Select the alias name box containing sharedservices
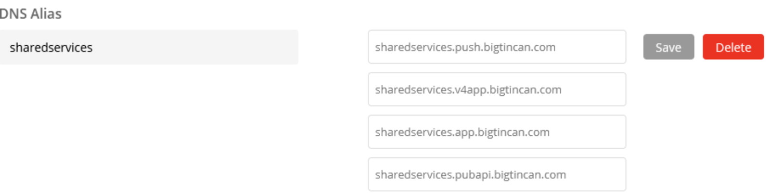770x193 pixels. (149, 47)
